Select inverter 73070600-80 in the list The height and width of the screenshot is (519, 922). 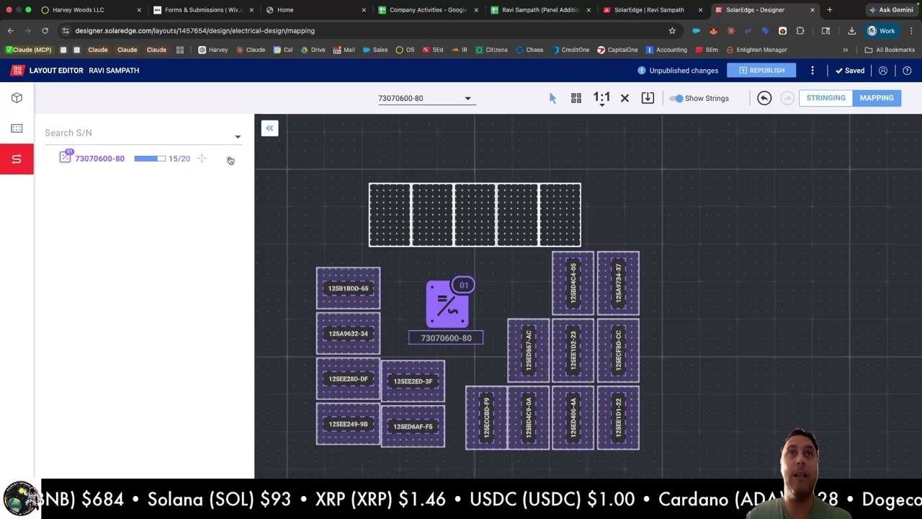click(x=99, y=159)
